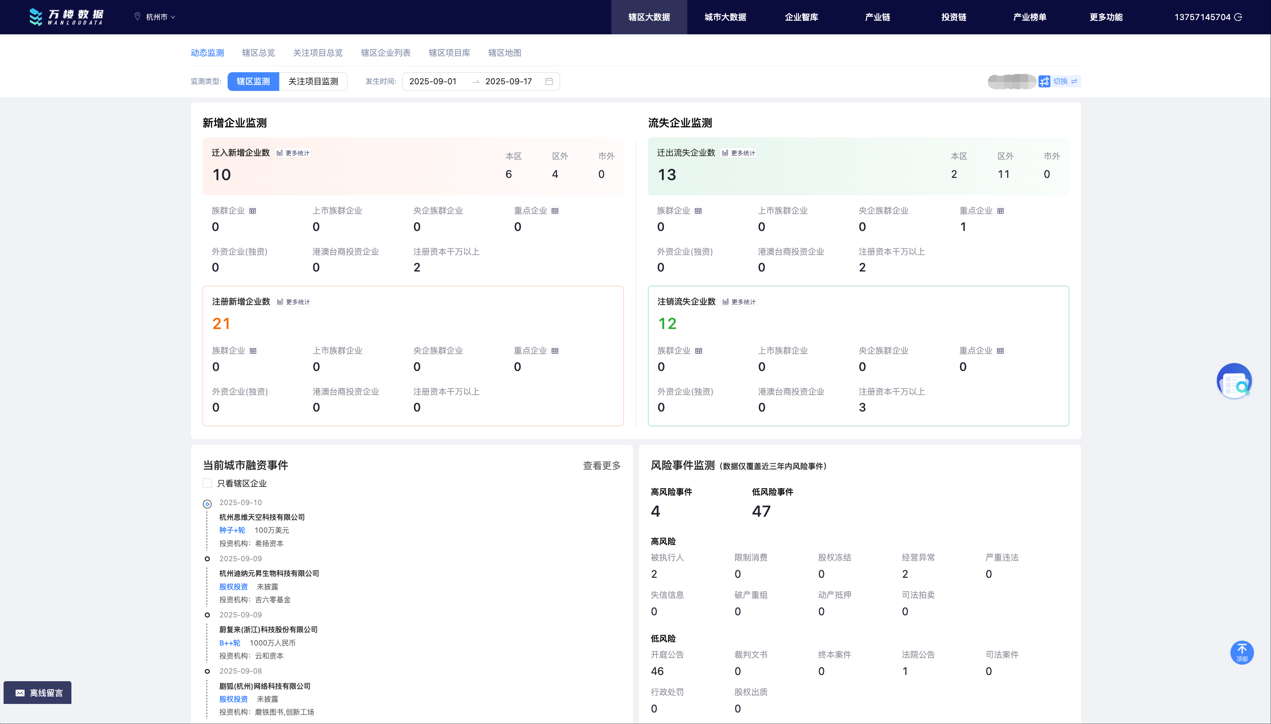The width and height of the screenshot is (1271, 724).
Task: Click the start date field 2025-09-01
Action: (432, 82)
